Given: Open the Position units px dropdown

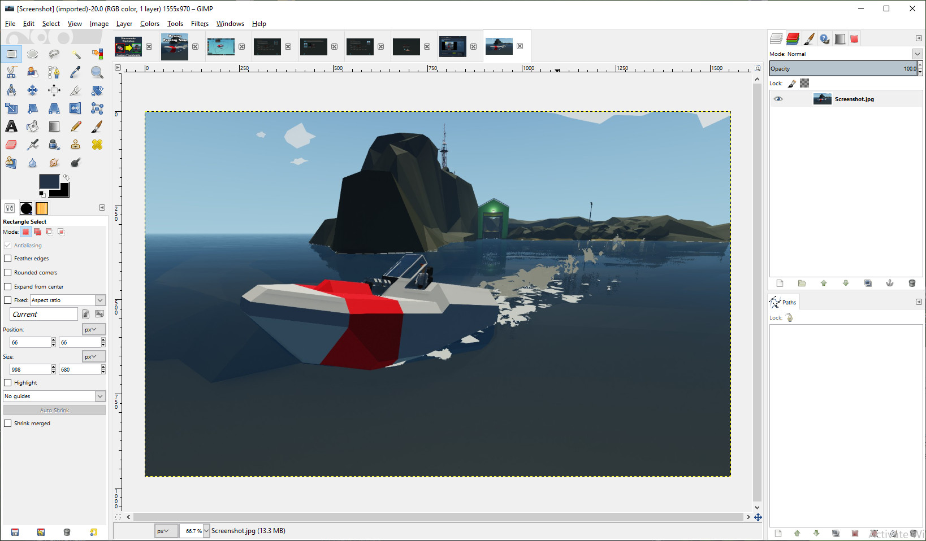Looking at the screenshot, I should tap(94, 329).
